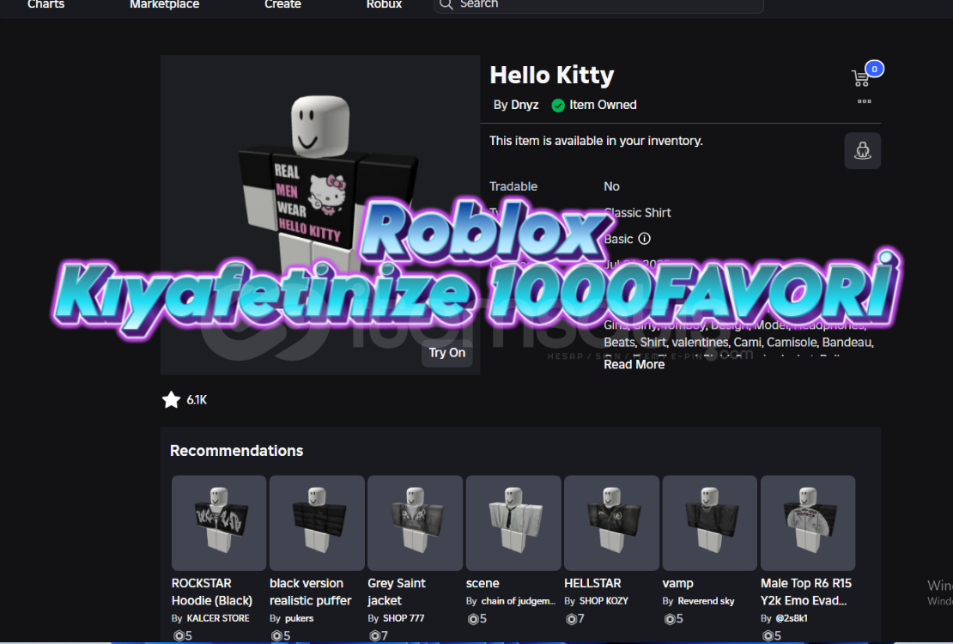This screenshot has width=953, height=644.
Task: Open the scene shirt thumbnail
Action: point(513,523)
